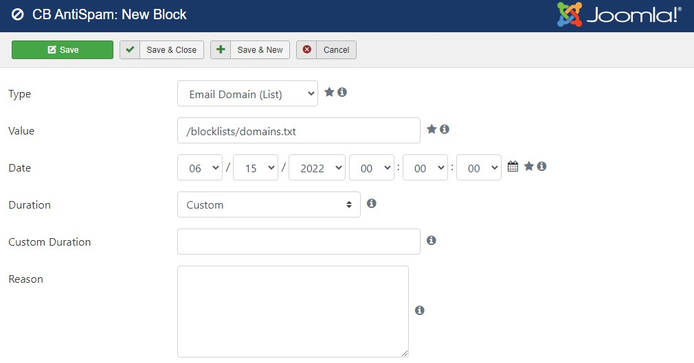The height and width of the screenshot is (363, 694).
Task: Click Save & New button
Action: (250, 49)
